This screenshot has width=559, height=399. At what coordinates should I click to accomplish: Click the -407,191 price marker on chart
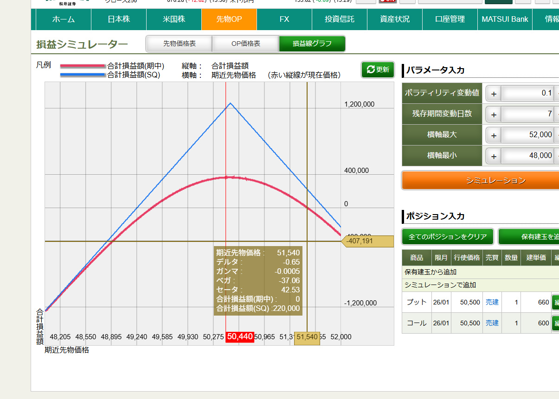[368, 241]
